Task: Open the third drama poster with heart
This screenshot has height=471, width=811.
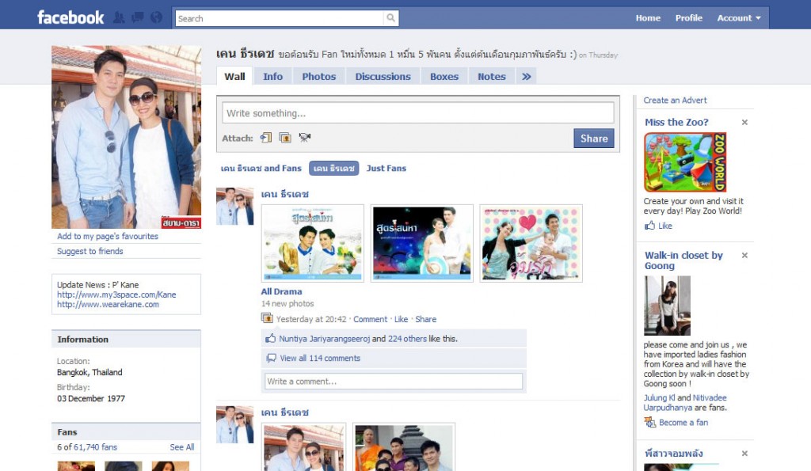Action: click(531, 243)
